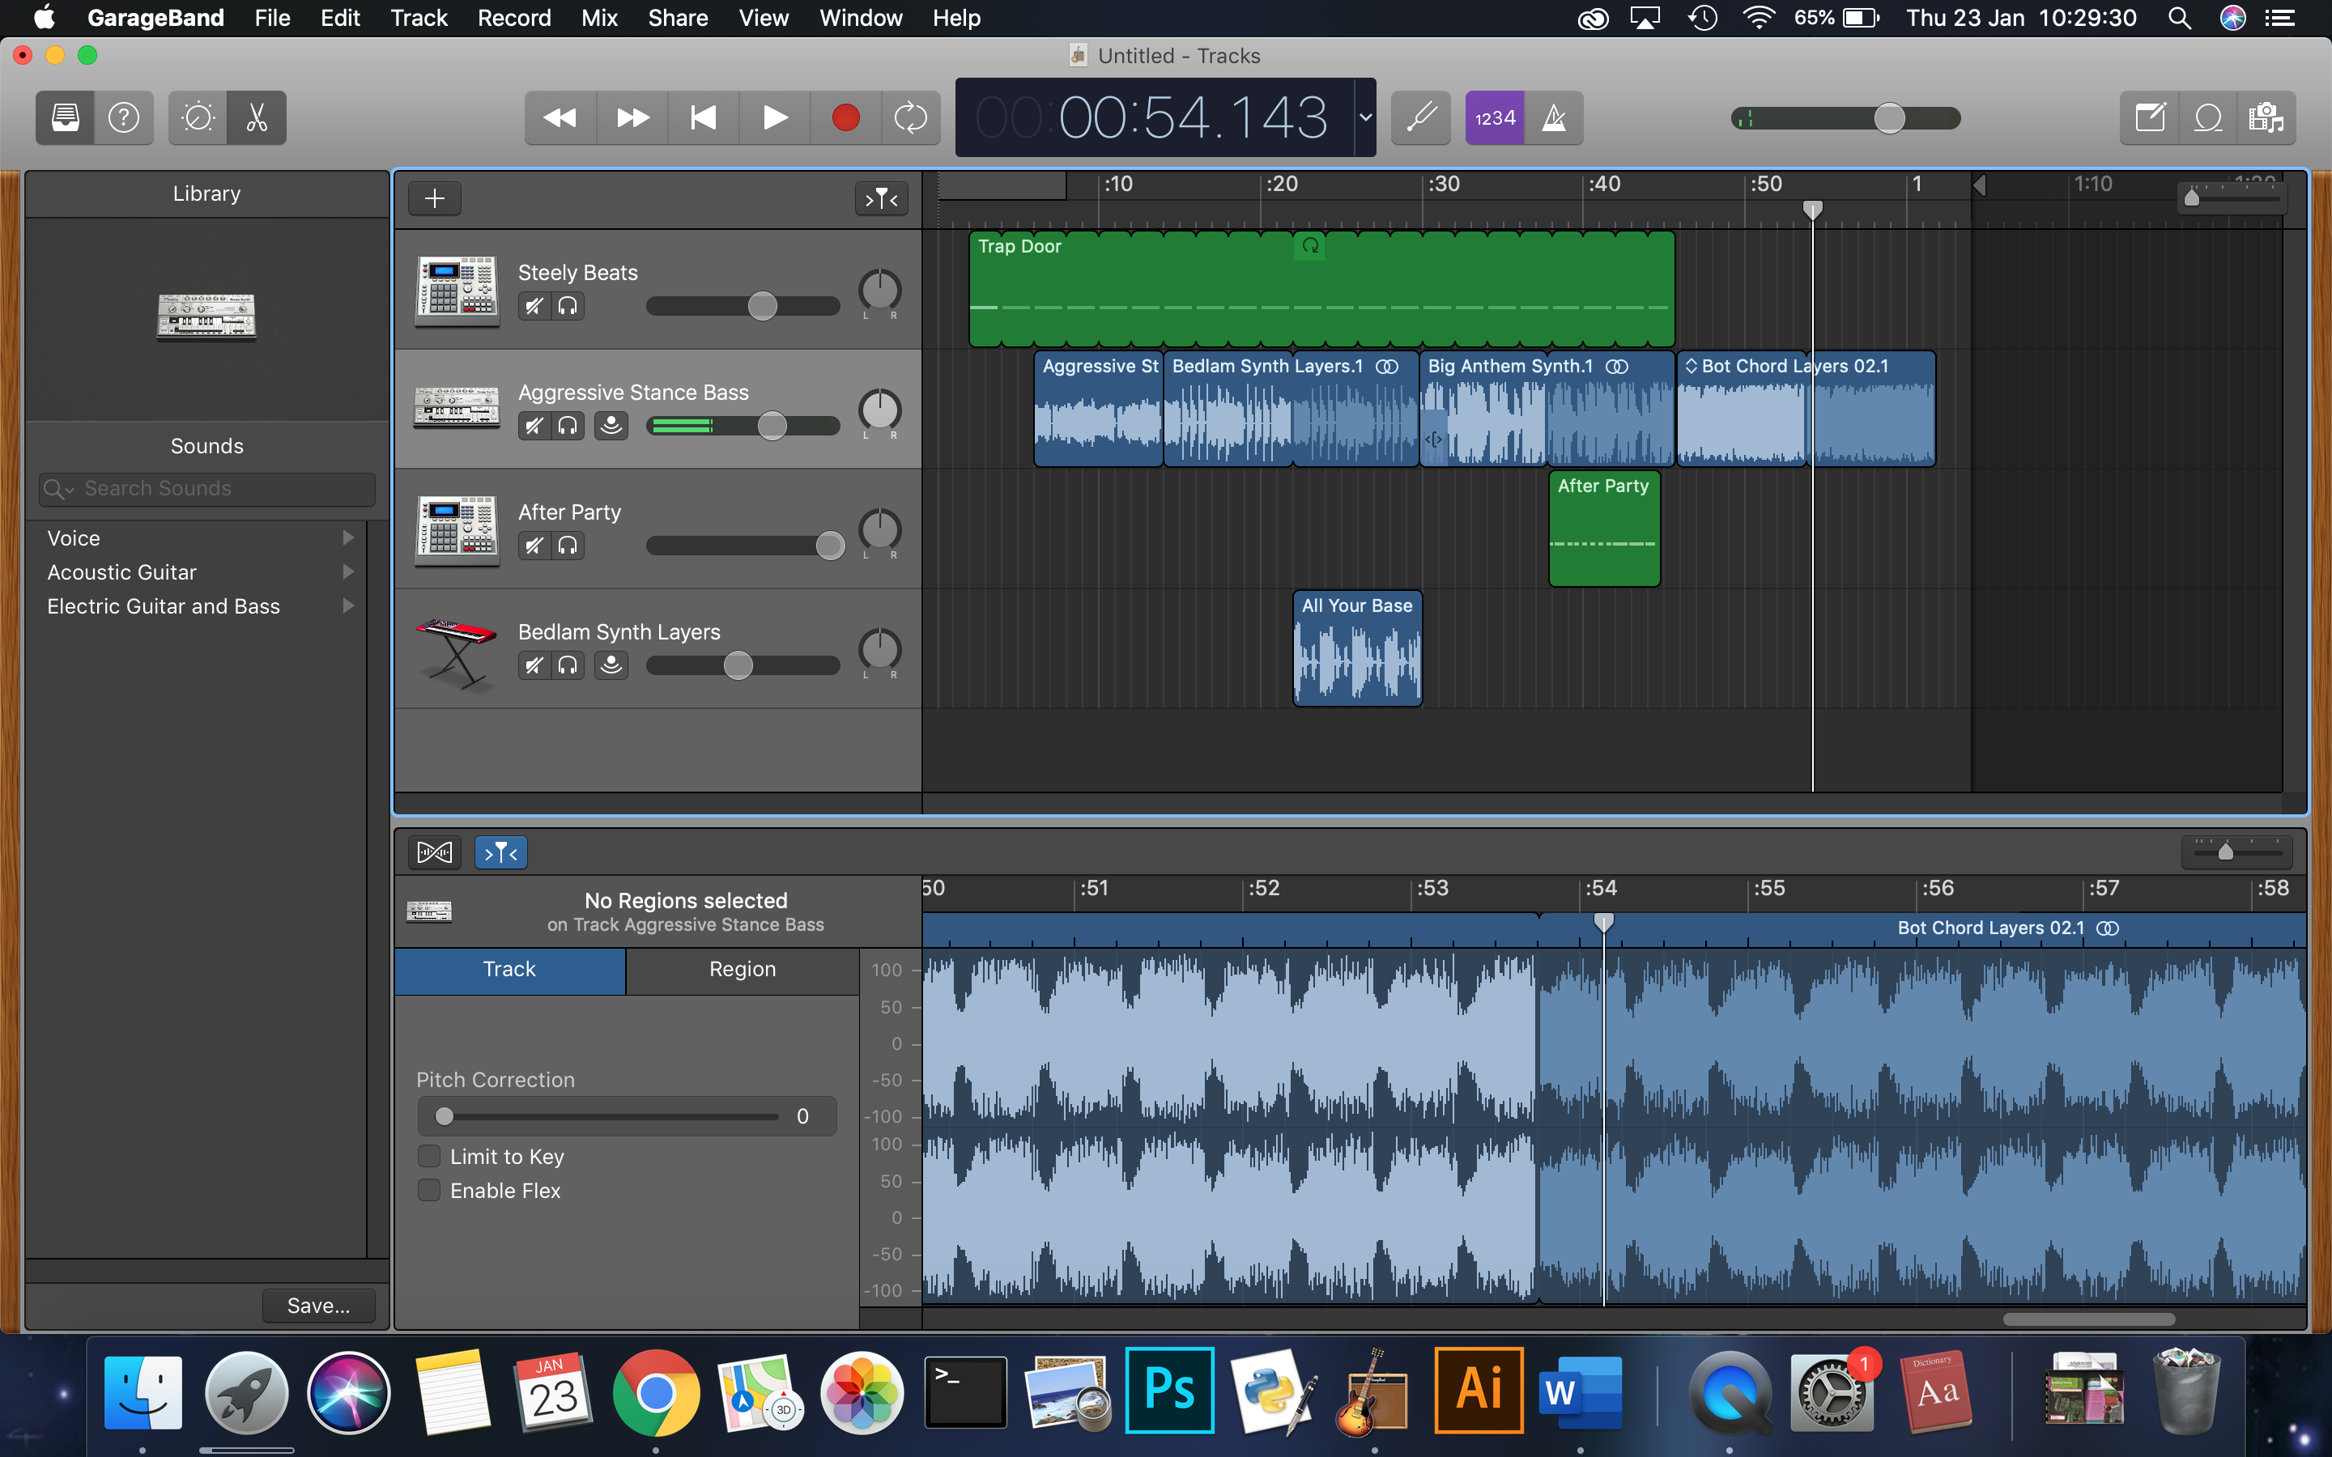Click Save button in Library panel
2332x1457 pixels.
tap(317, 1306)
